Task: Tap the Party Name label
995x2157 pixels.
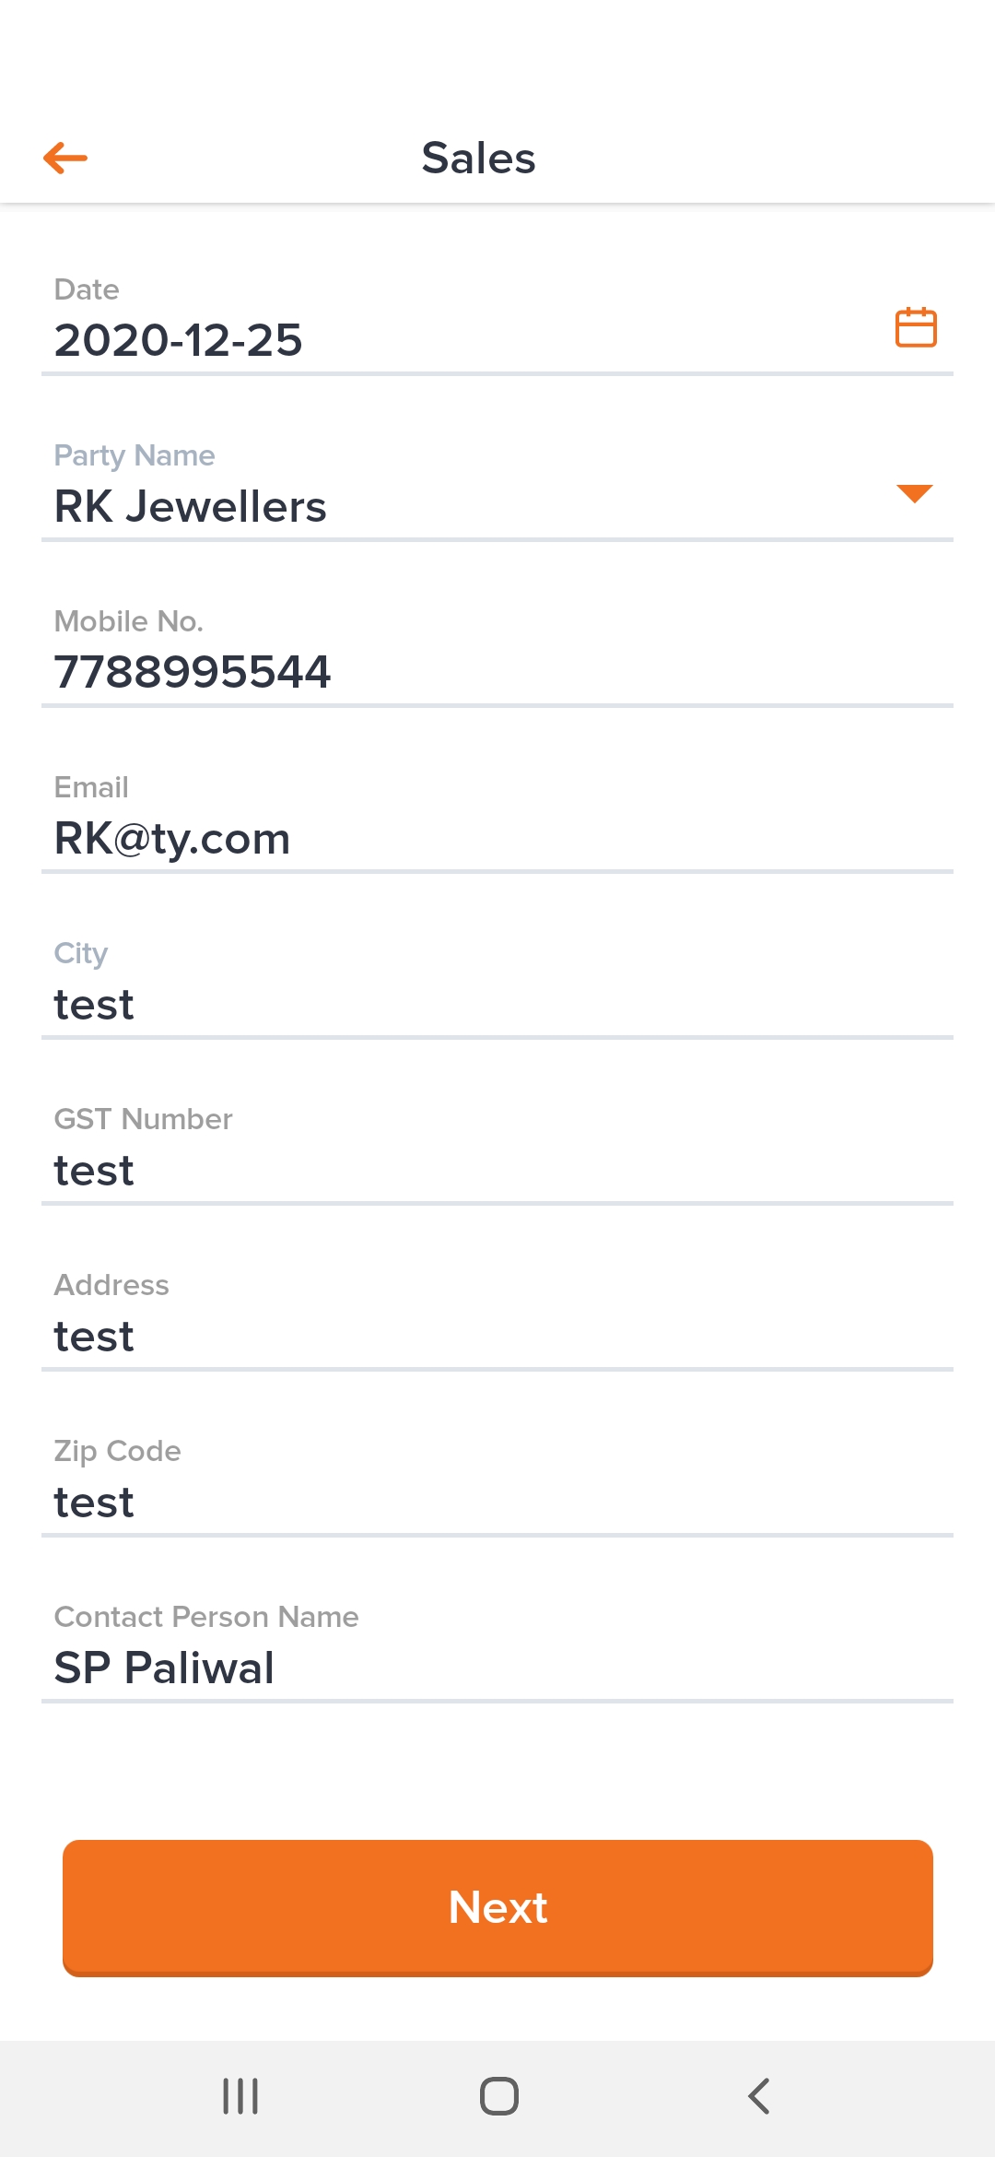Action: tap(135, 455)
